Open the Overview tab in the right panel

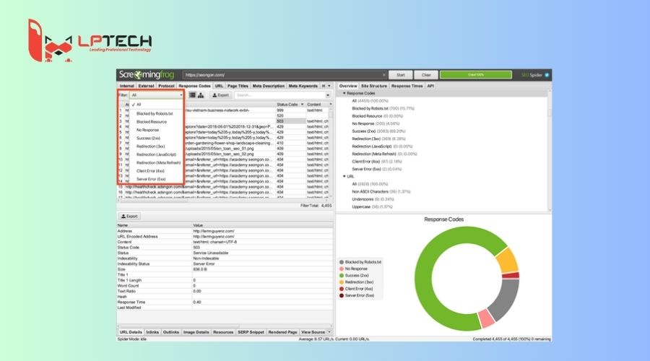click(x=348, y=86)
